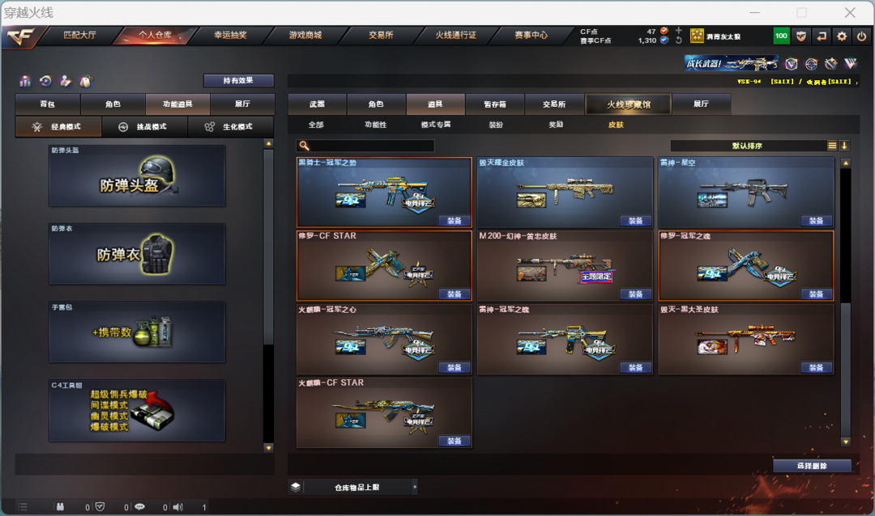The width and height of the screenshot is (875, 516).
Task: Click the round globe emblem icon under top bar
Action: click(811, 64)
